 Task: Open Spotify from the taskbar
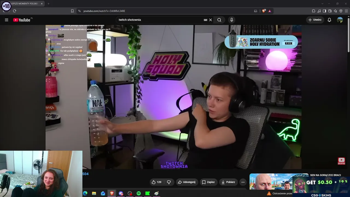click(139, 193)
